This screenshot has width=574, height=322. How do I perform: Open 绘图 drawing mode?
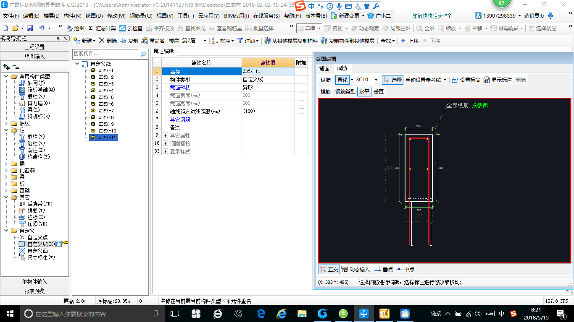click(75, 28)
